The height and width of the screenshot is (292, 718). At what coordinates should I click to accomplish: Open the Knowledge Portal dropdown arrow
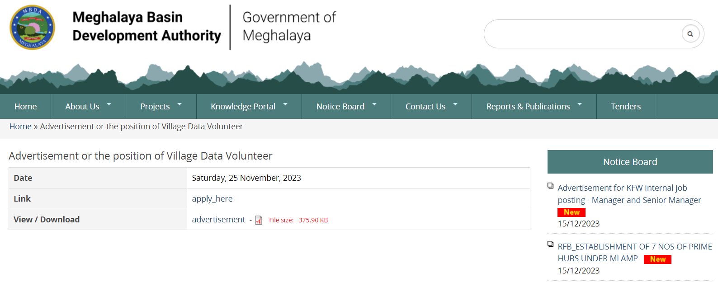pyautogui.click(x=285, y=104)
